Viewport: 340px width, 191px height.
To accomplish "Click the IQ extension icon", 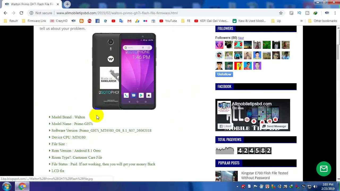I will [x=299, y=13].
